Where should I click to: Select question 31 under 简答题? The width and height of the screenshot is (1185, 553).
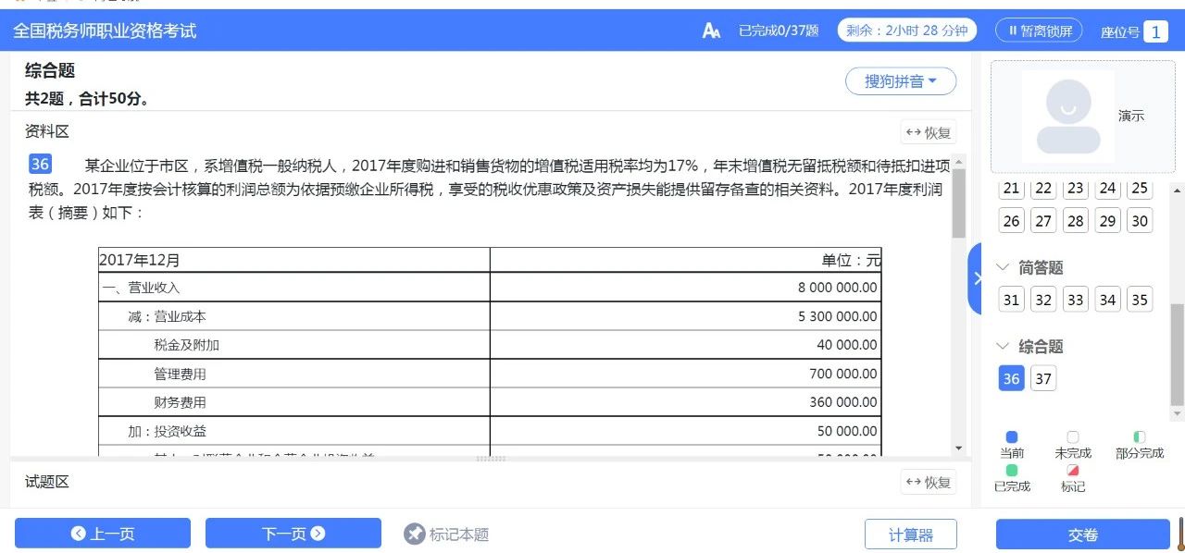1010,299
